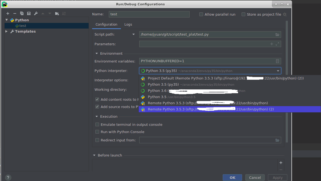The image size is (321, 181).
Task: Remove the selected configuration
Action: pyautogui.click(x=15, y=13)
